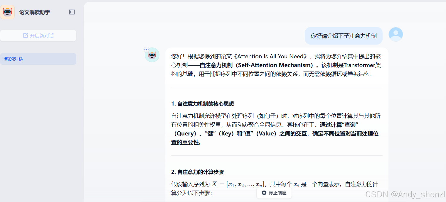Click the assistant's robot avatar beside the reply
This screenshot has width=446, height=202.
pyautogui.click(x=152, y=55)
